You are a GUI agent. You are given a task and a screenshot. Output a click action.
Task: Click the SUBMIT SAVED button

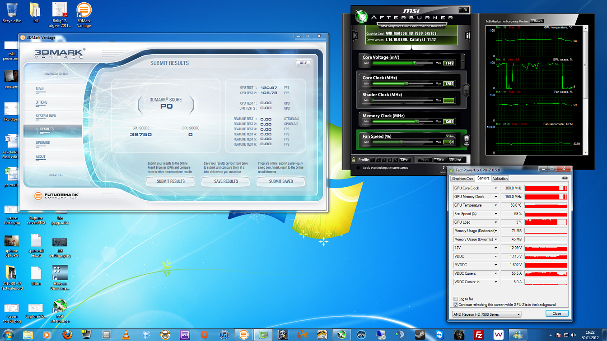(x=281, y=181)
